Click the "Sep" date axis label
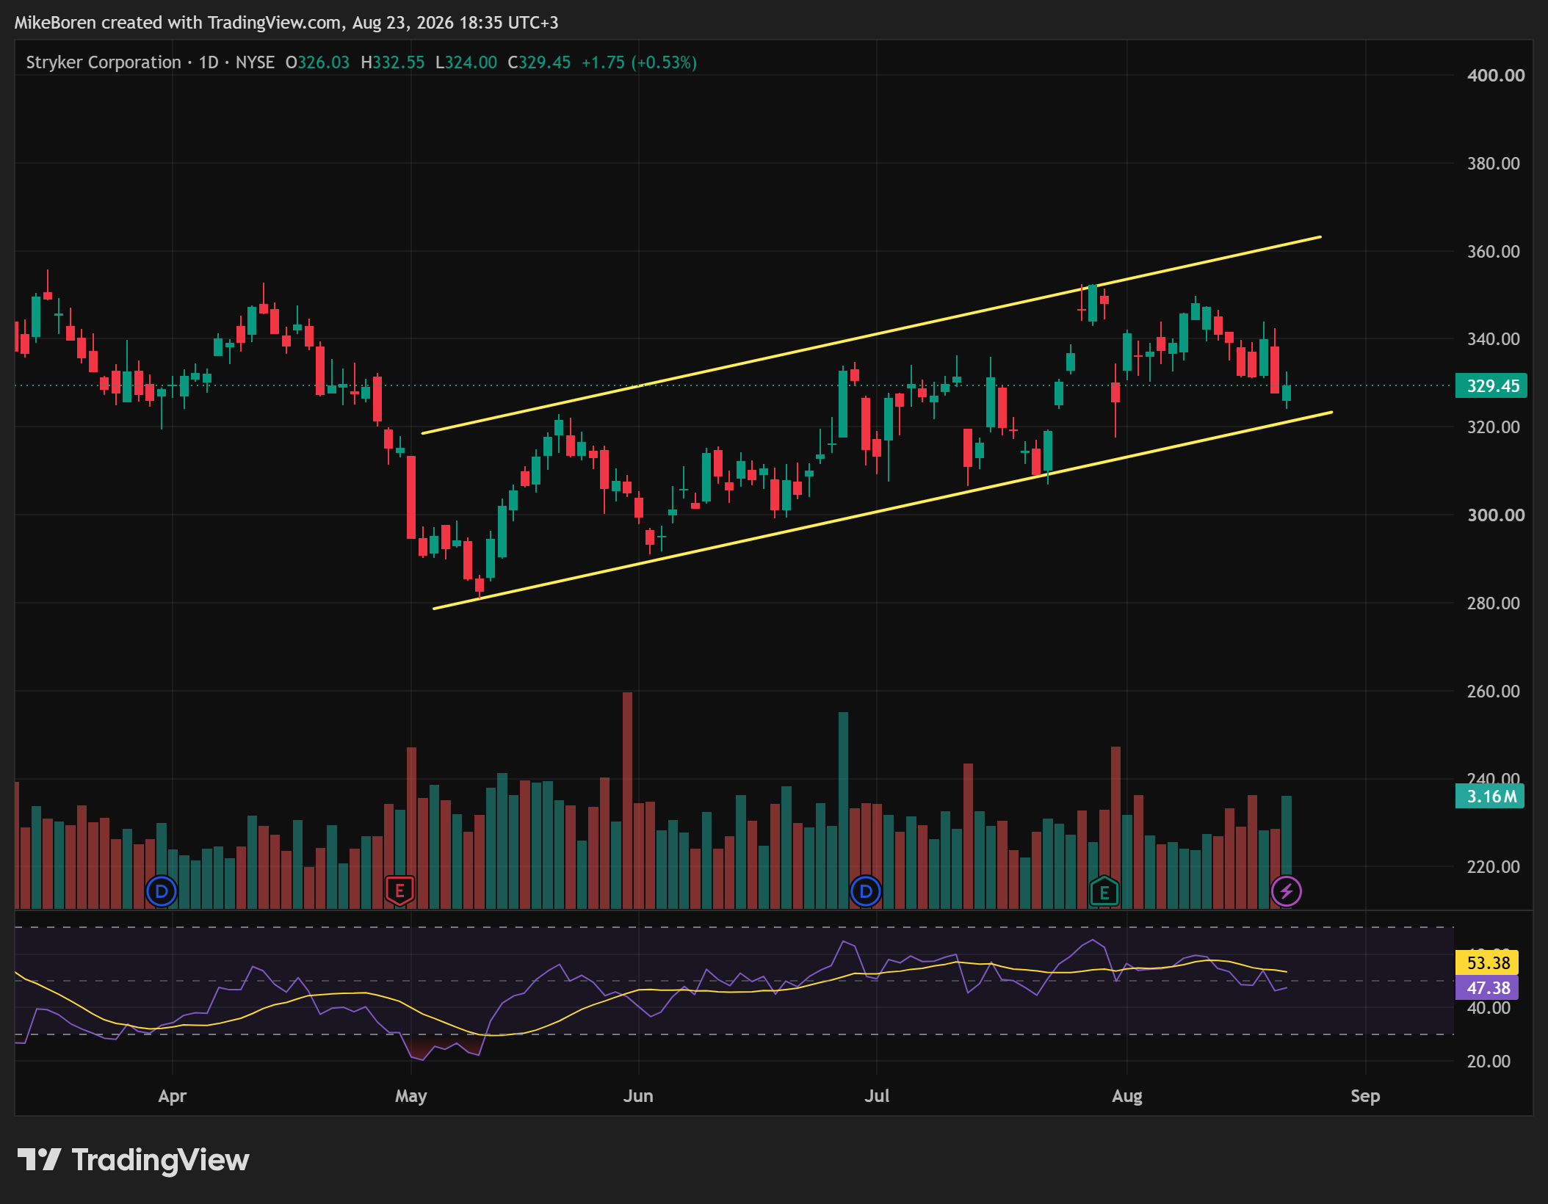 point(1365,1096)
